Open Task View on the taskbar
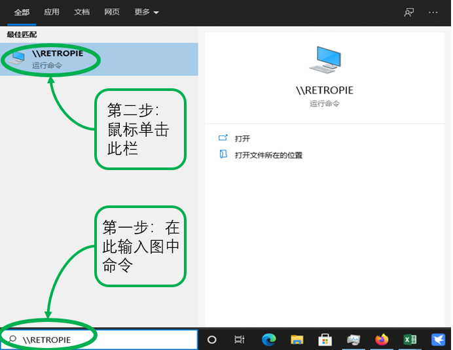This screenshot has width=453, height=350. click(x=240, y=340)
